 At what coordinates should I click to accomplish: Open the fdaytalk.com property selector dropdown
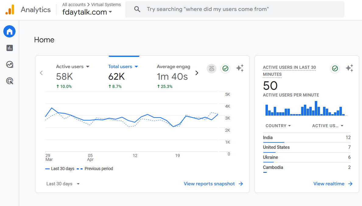87,12
